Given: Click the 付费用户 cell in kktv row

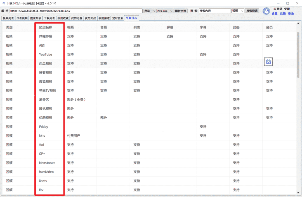Looking at the screenshot, I should tap(74, 136).
